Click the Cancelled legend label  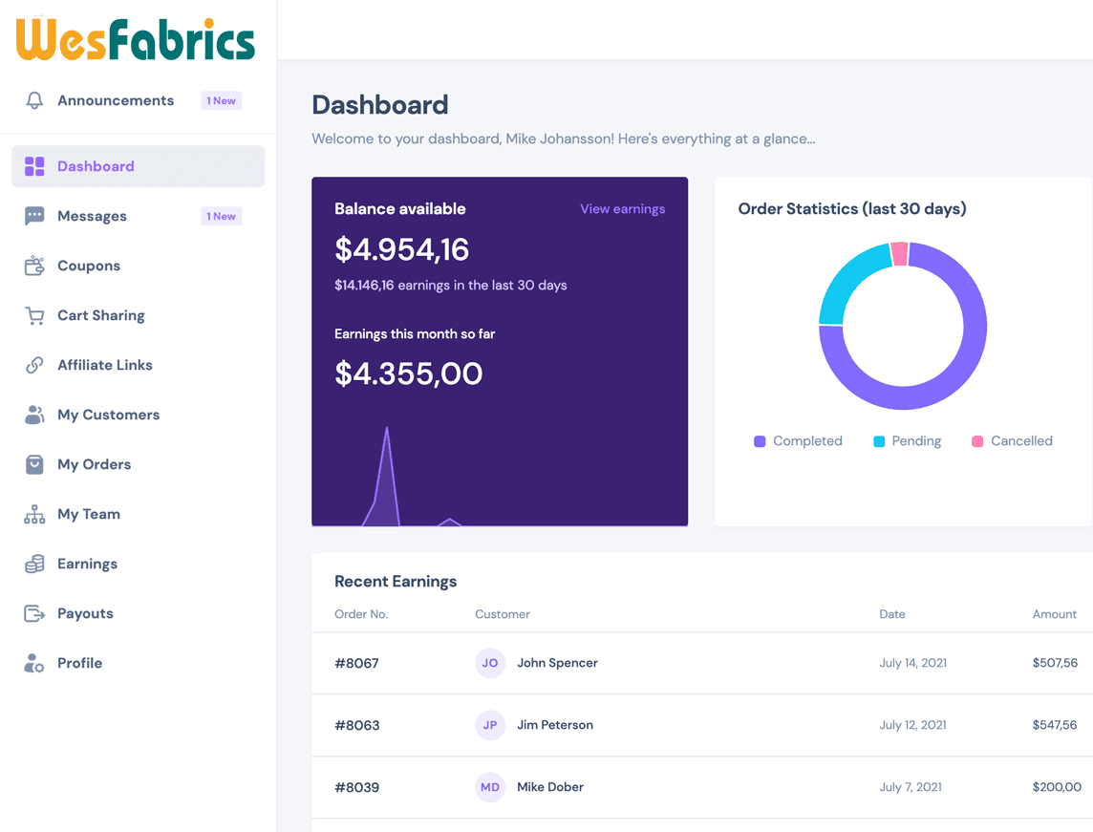(1021, 441)
